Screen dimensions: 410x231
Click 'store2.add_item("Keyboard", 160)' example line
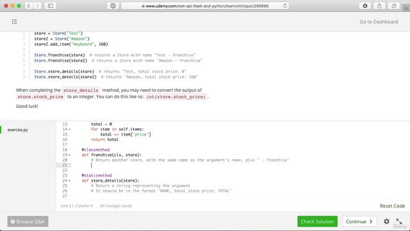[x=71, y=44]
